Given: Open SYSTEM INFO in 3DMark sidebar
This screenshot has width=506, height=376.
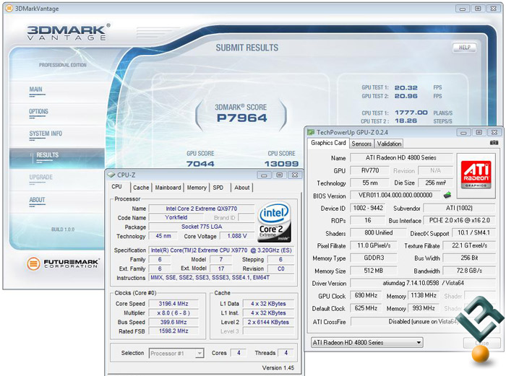Looking at the screenshot, I should coord(46,134).
